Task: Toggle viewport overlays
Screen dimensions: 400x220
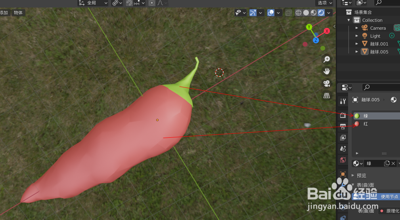Action: (x=271, y=13)
